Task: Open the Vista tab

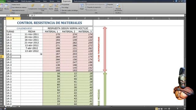Action: click(x=58, y=1)
